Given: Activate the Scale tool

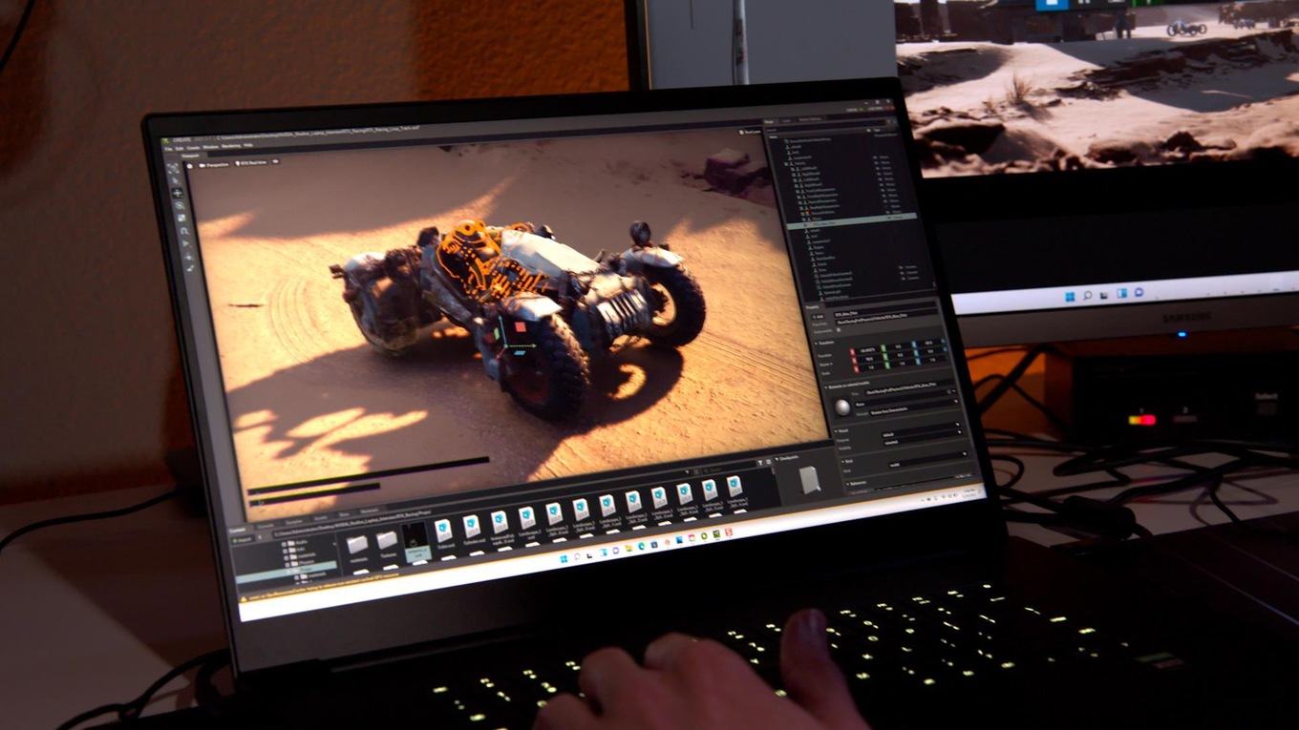Looking at the screenshot, I should pyautogui.click(x=181, y=218).
